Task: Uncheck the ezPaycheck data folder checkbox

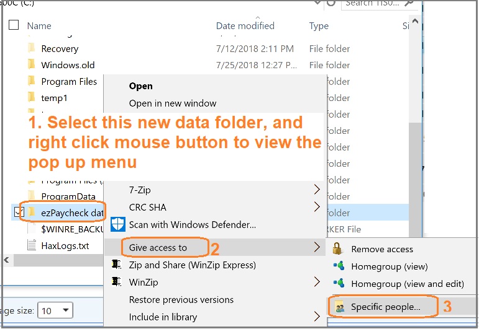Action: pos(19,212)
